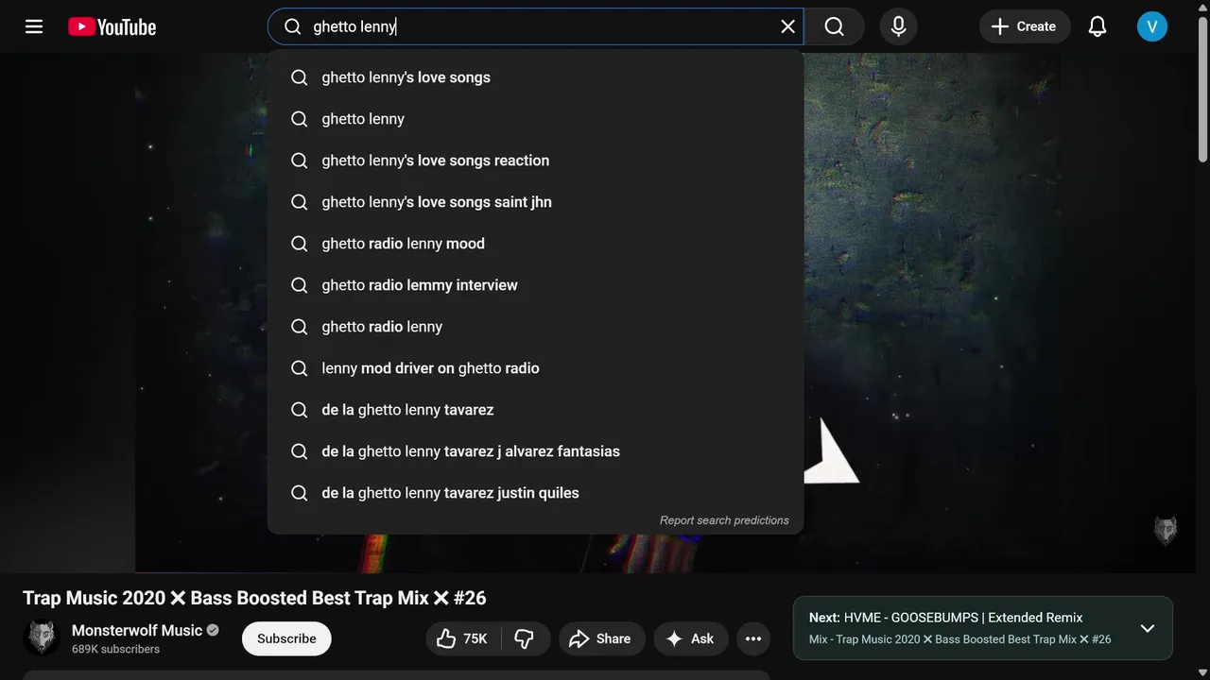Open the three-dot more actions menu
The height and width of the screenshot is (680, 1210).
(x=753, y=639)
